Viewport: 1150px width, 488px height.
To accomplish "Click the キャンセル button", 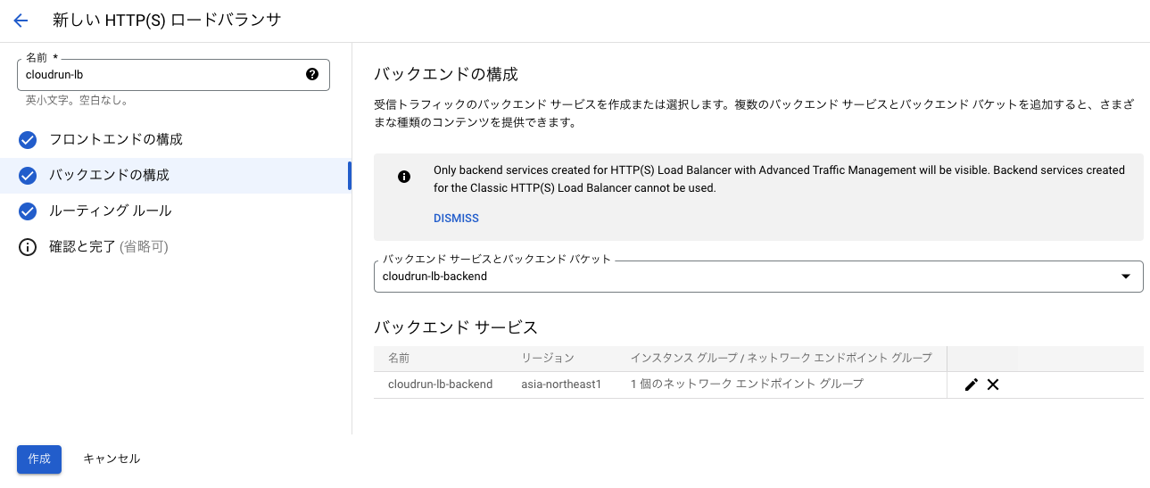I will (112, 459).
